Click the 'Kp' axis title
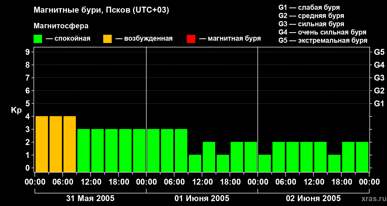 [x=16, y=110]
